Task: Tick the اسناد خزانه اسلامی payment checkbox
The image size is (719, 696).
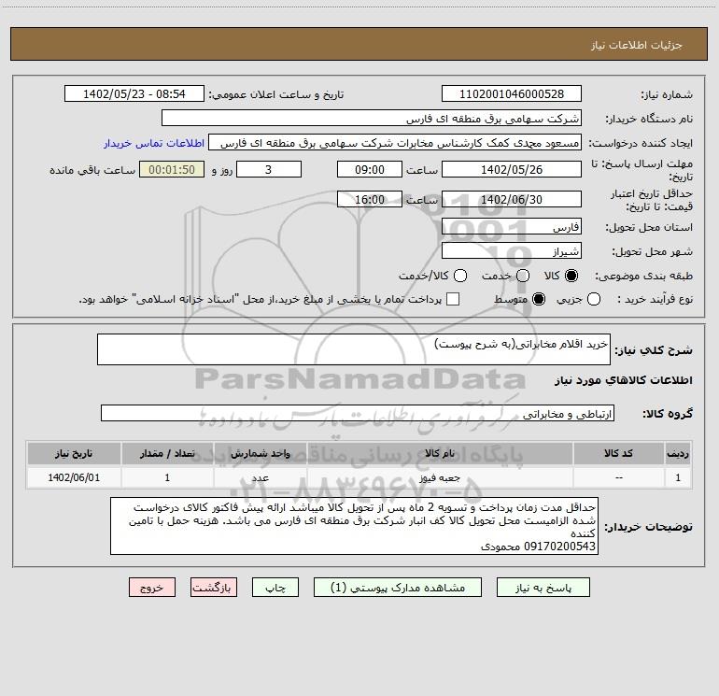Action: (x=453, y=299)
